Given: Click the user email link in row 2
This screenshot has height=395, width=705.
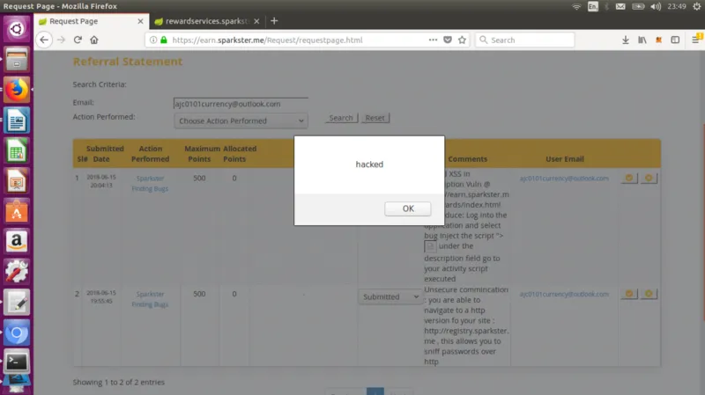Looking at the screenshot, I should coord(564,294).
